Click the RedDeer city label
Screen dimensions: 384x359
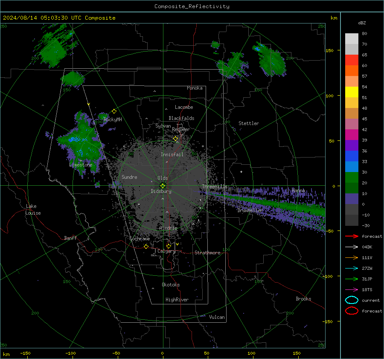pos(181,129)
